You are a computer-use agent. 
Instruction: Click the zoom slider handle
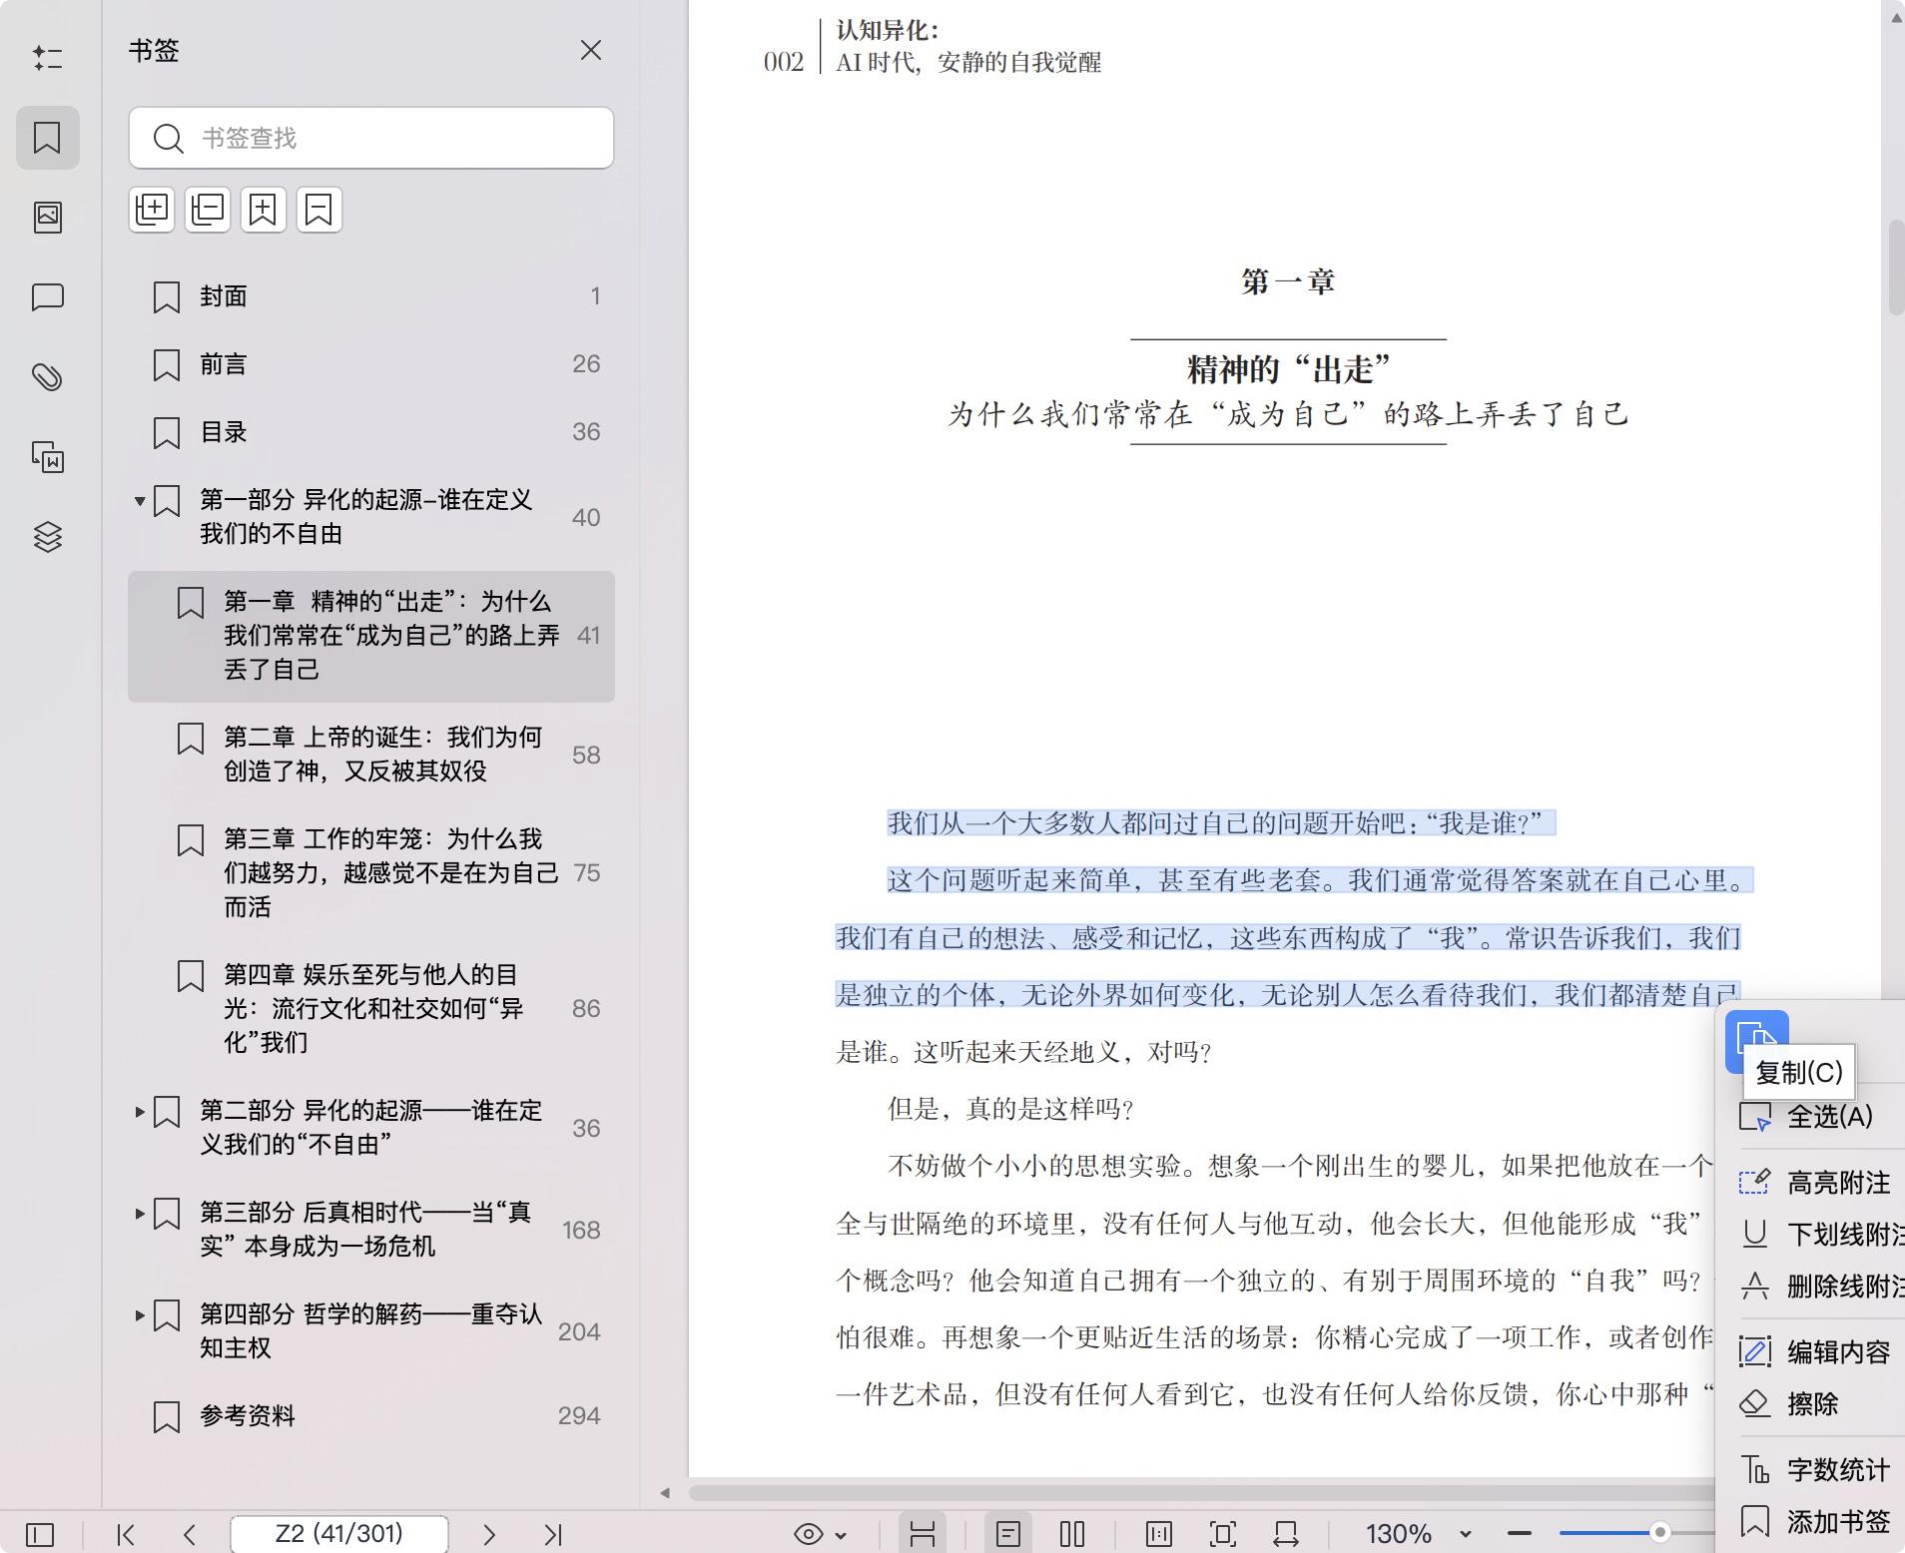click(x=1660, y=1532)
